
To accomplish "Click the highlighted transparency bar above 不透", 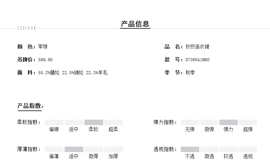I will tap(190, 149).
